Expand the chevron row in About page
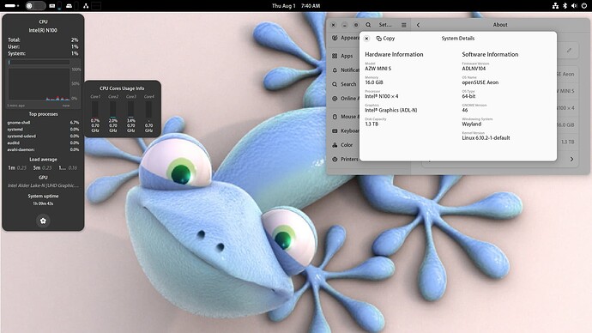Image resolution: width=592 pixels, height=333 pixels. click(571, 159)
